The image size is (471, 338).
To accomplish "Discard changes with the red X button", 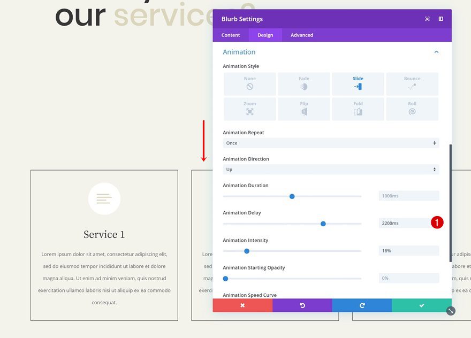I will [x=242, y=305].
